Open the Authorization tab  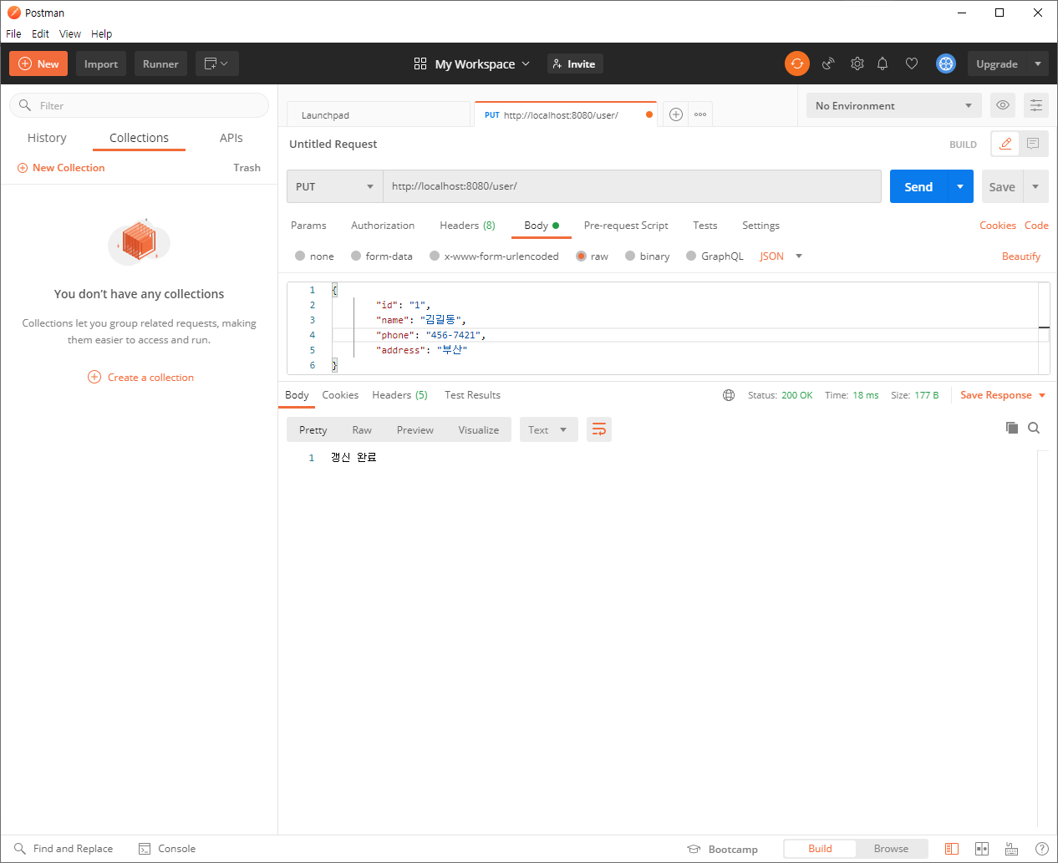pyautogui.click(x=383, y=226)
